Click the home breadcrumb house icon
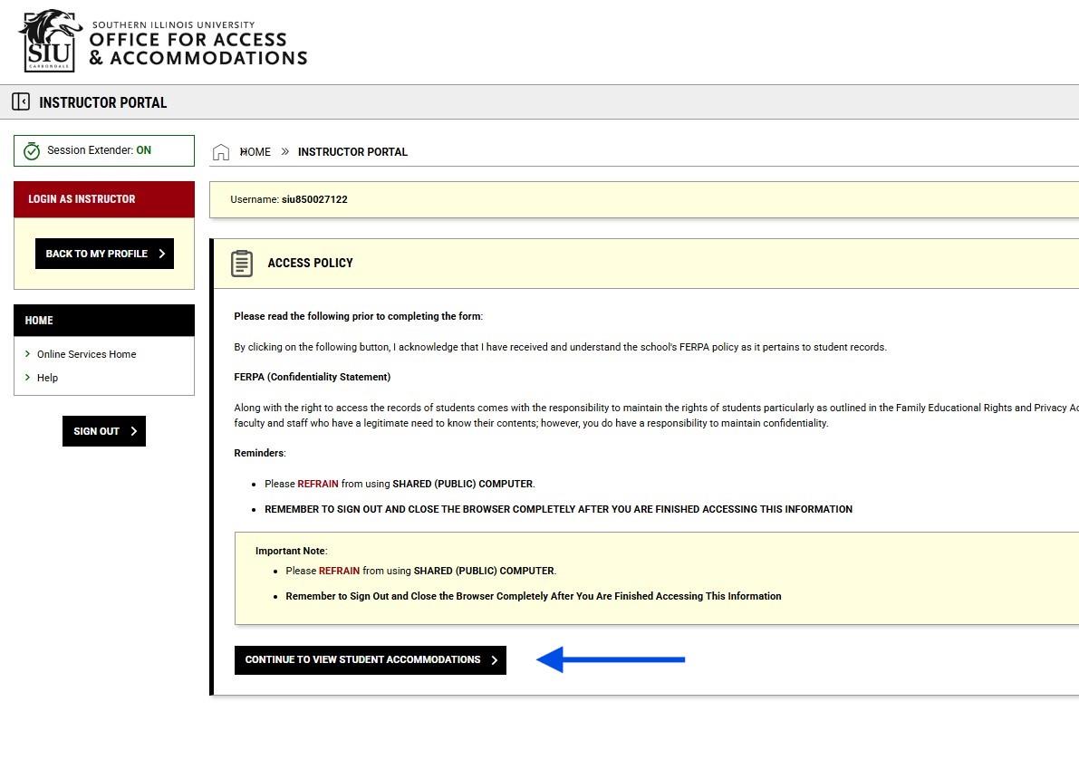The height and width of the screenshot is (769, 1079). point(221,152)
